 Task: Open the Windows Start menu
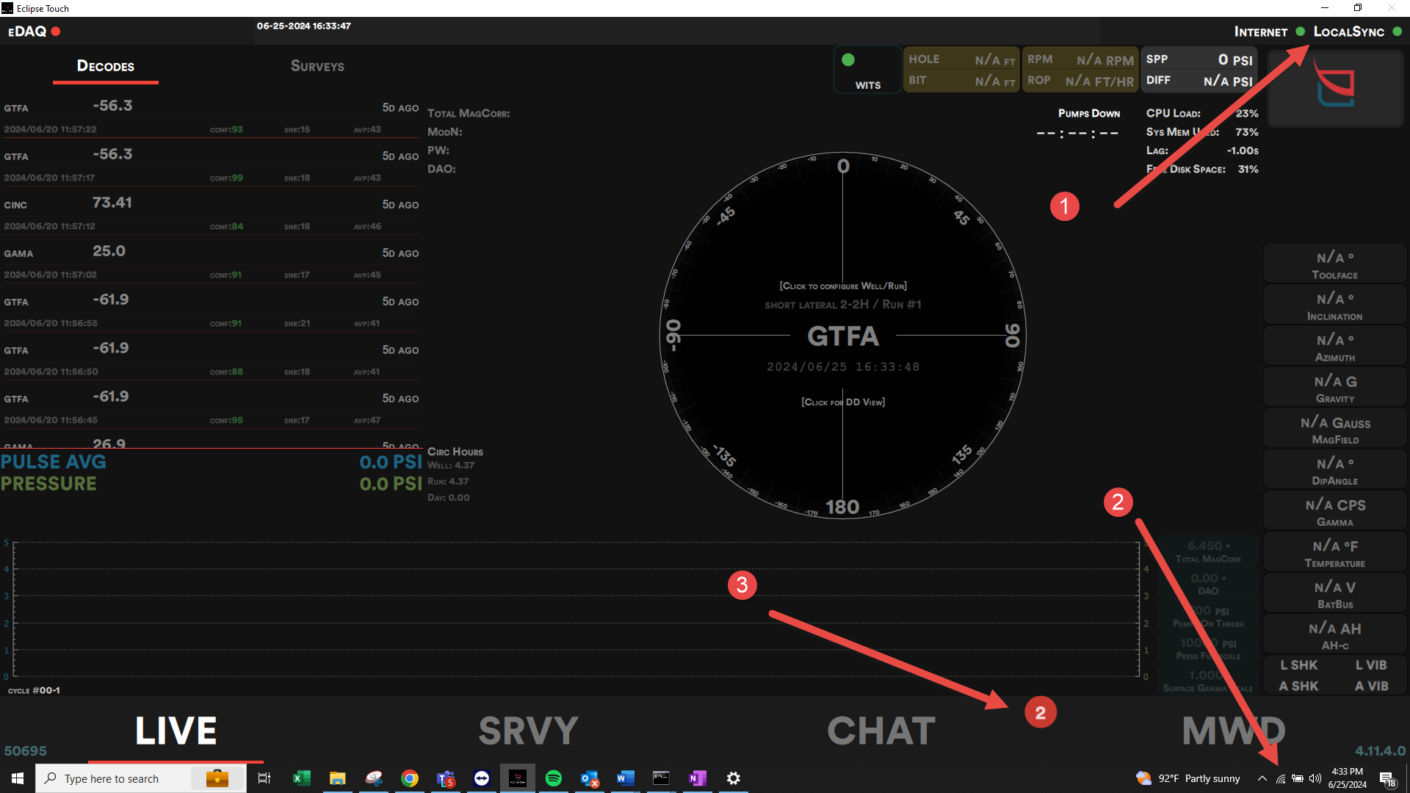click(18, 778)
